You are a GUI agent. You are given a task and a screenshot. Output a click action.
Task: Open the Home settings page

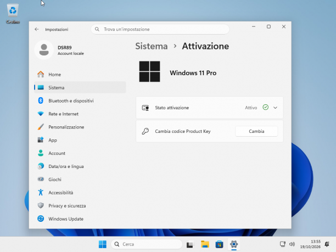[80, 74]
